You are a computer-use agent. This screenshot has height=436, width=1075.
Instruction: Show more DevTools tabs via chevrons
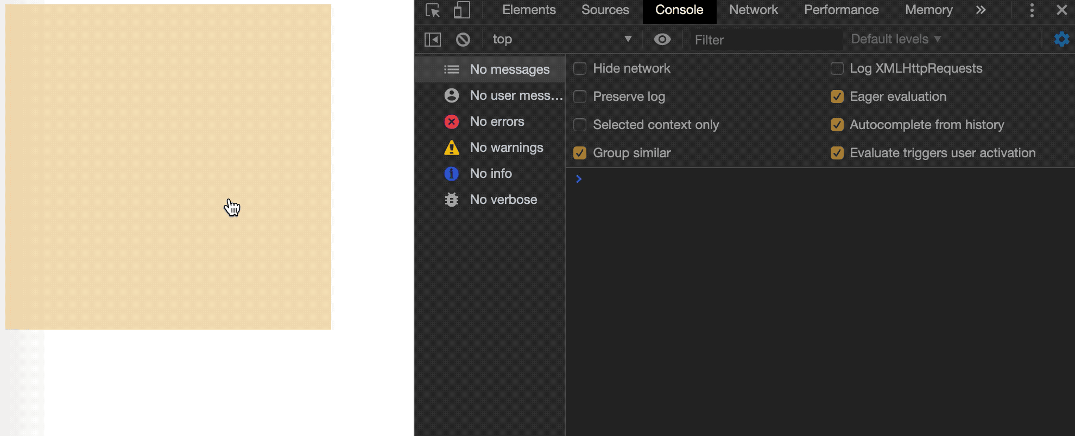coord(981,10)
